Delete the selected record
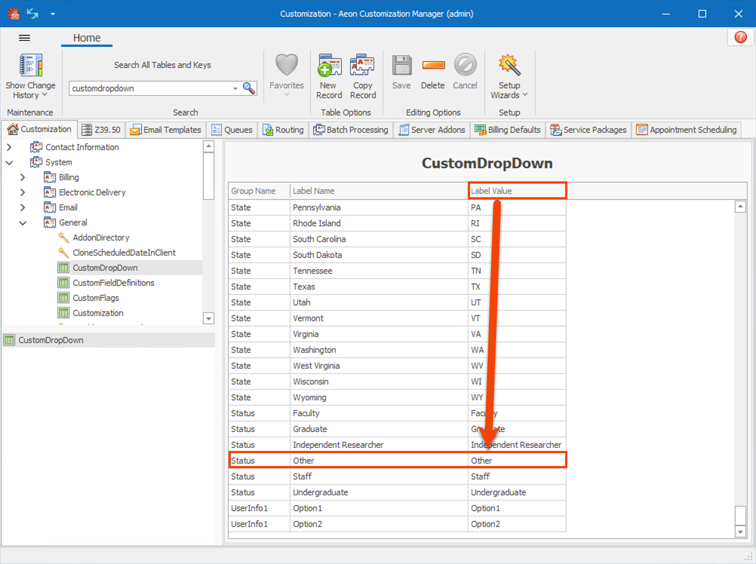Image resolution: width=756 pixels, height=564 pixels. tap(433, 72)
